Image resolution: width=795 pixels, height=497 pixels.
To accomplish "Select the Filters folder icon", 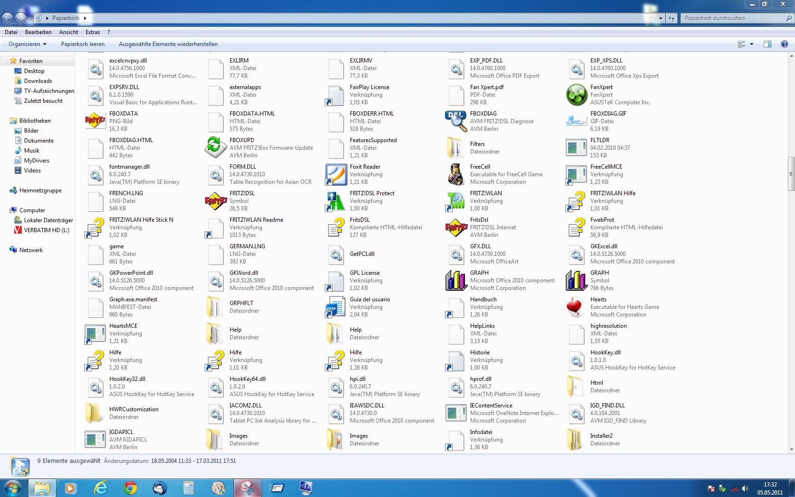I will pos(456,148).
